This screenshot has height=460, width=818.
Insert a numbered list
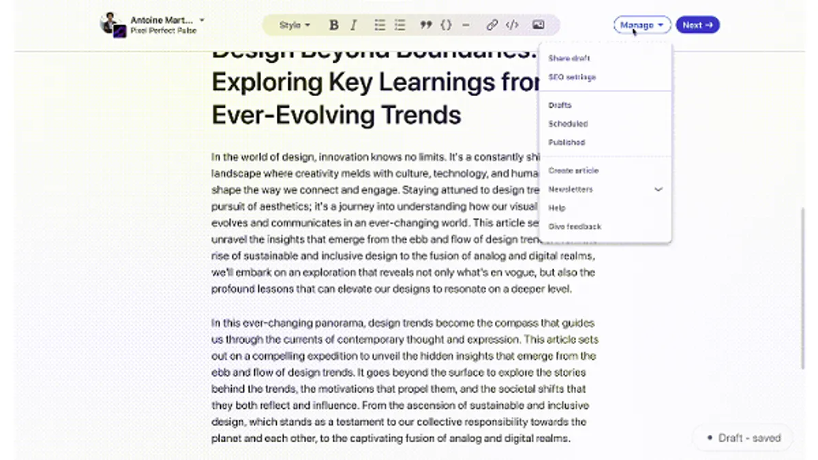click(x=399, y=25)
